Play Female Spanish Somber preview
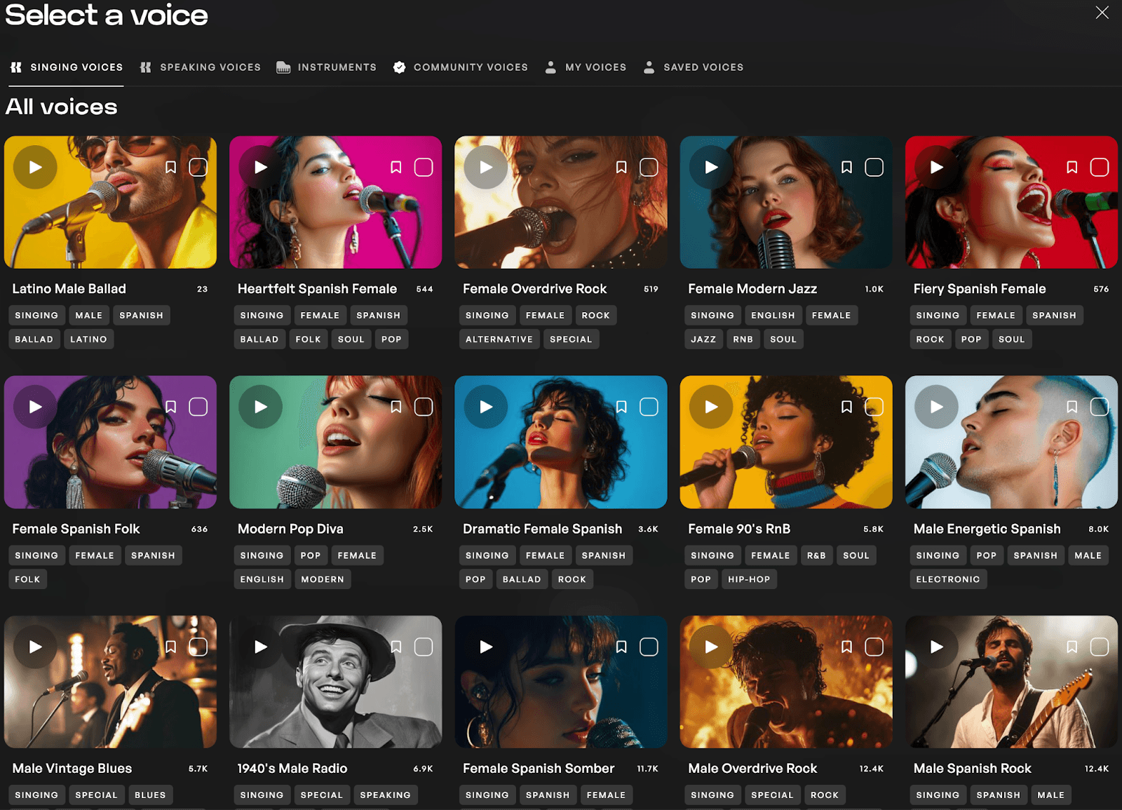The height and width of the screenshot is (810, 1122). click(x=486, y=647)
